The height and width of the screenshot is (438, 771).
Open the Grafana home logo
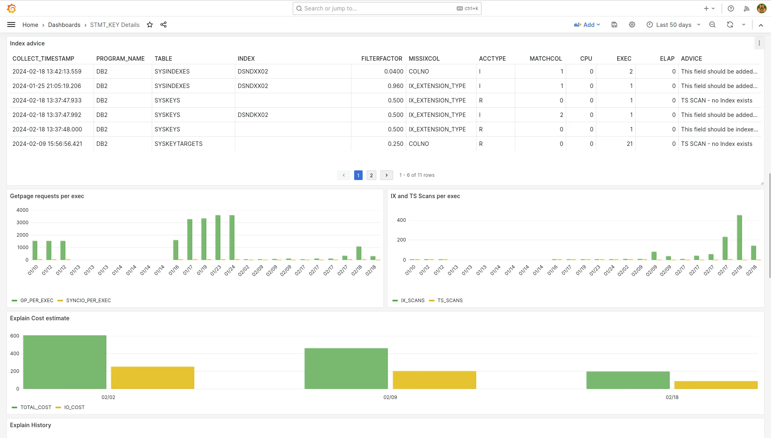[11, 8]
